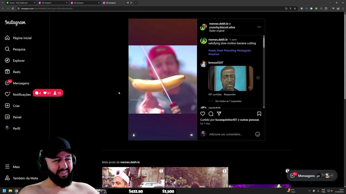Open the emoji picker in comment box
346x194 pixels.
point(258,134)
